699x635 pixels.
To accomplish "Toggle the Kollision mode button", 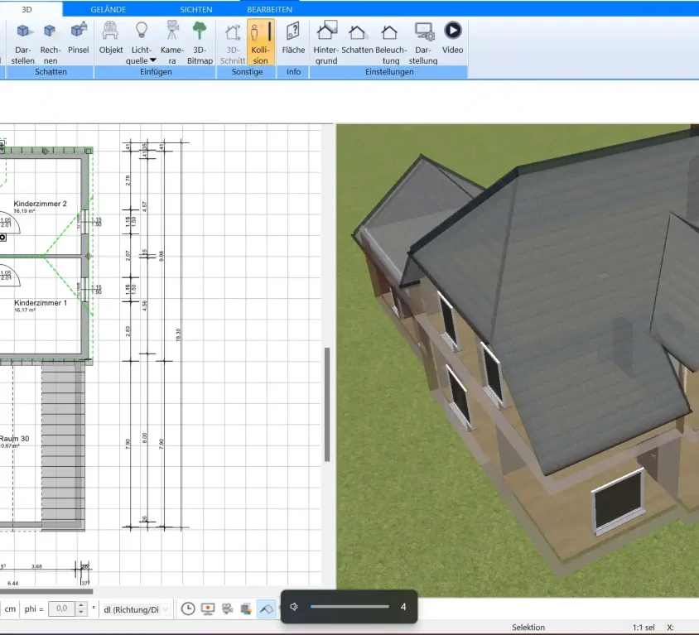I will [x=260, y=43].
